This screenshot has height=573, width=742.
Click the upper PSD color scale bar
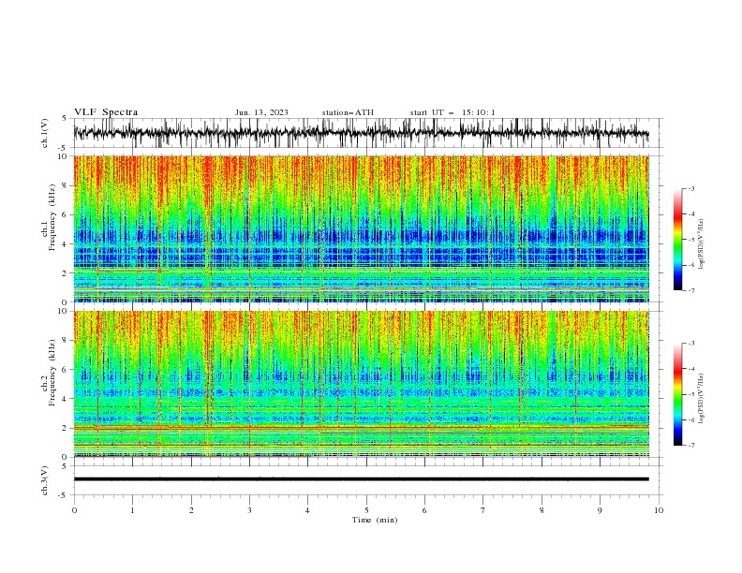(x=677, y=240)
